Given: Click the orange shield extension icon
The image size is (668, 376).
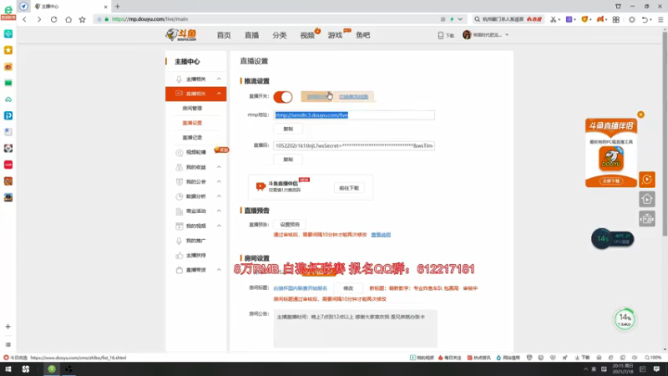Looking at the screenshot, I should tap(584, 19).
